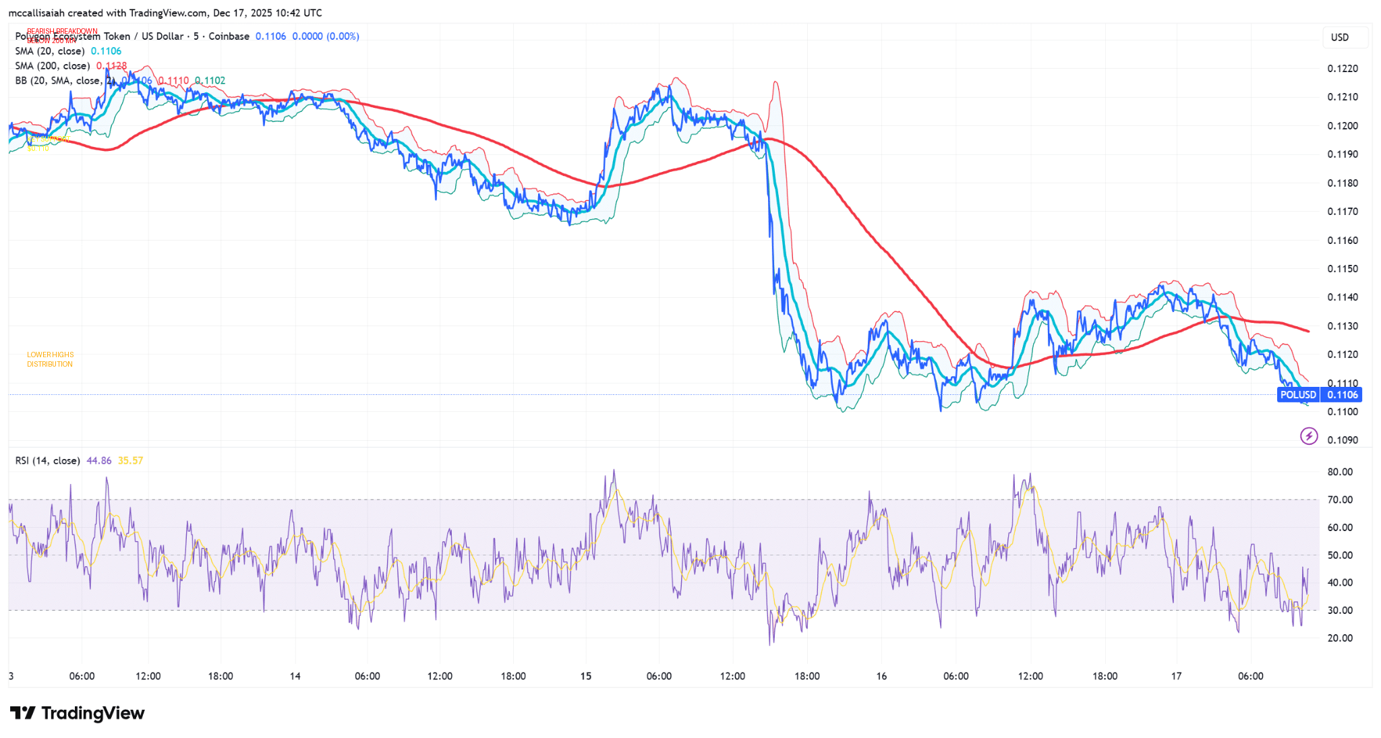Select the SMA (20, close) indicator legend
This screenshot has height=738, width=1381.
tap(51, 51)
